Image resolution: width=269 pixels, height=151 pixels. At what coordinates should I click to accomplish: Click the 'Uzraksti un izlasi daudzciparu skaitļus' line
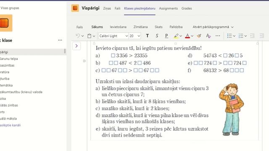point(138,81)
